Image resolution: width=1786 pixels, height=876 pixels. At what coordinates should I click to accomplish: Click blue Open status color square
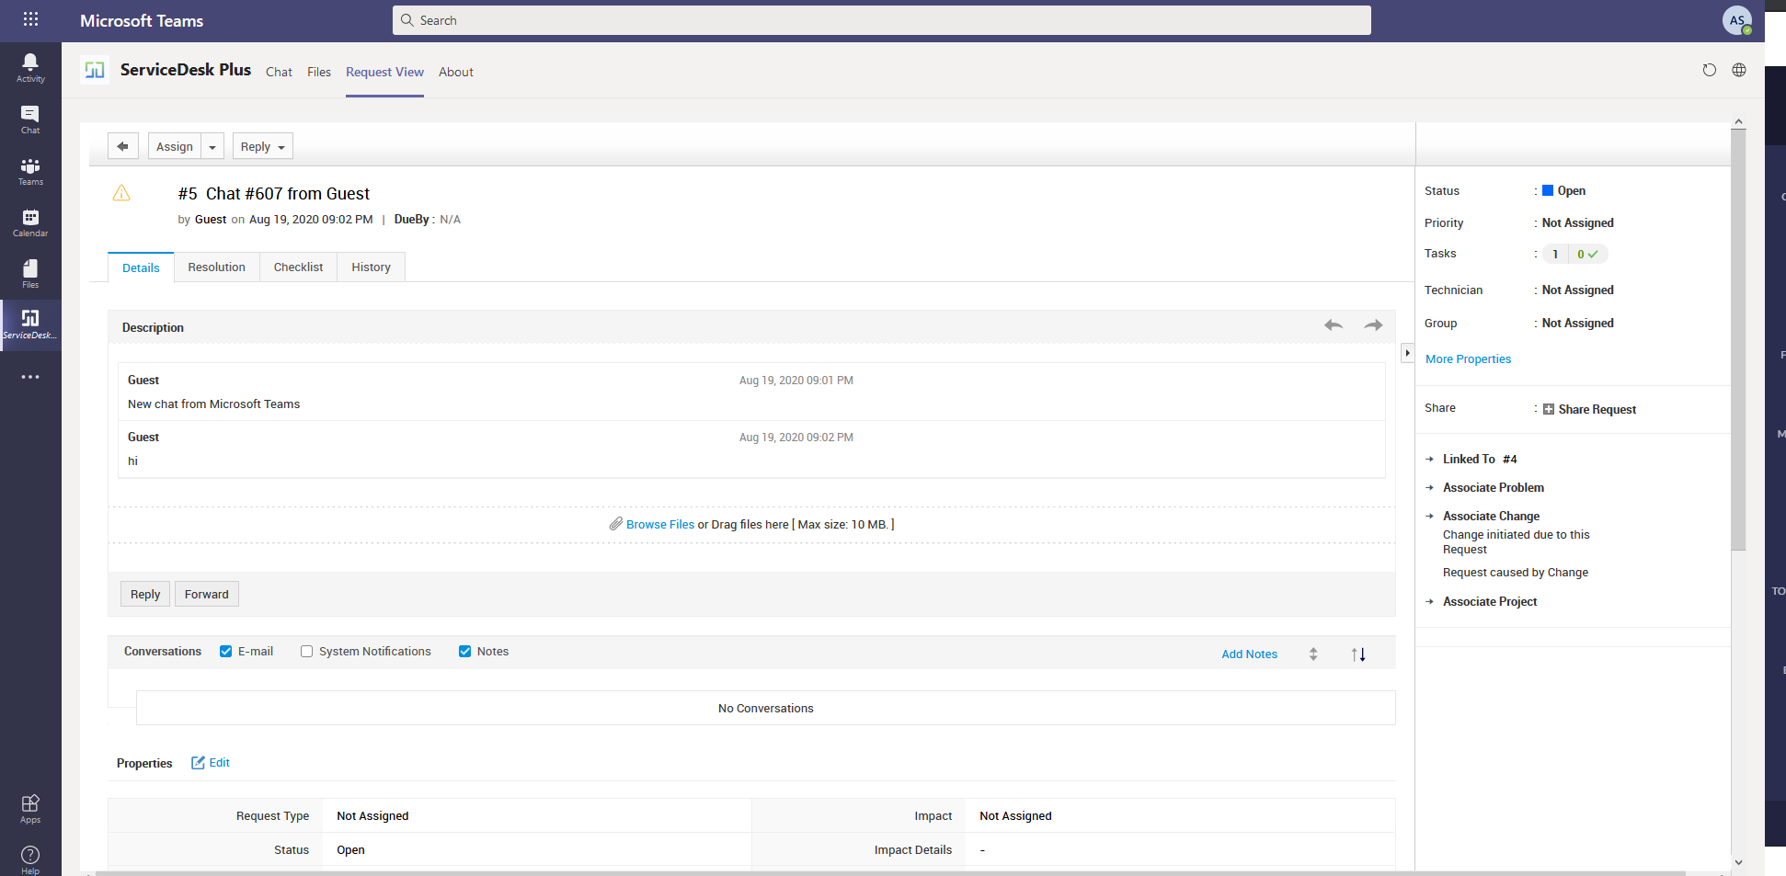[x=1548, y=190]
